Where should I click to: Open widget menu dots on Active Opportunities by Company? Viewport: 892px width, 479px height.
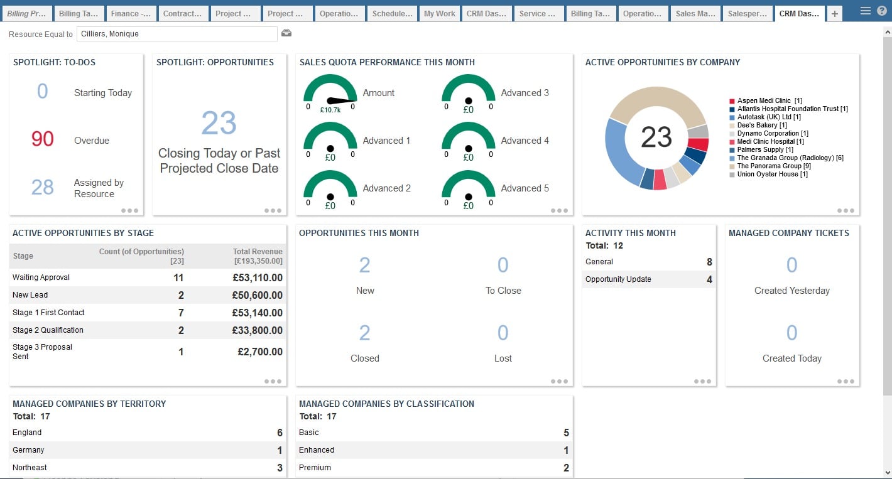tap(846, 211)
